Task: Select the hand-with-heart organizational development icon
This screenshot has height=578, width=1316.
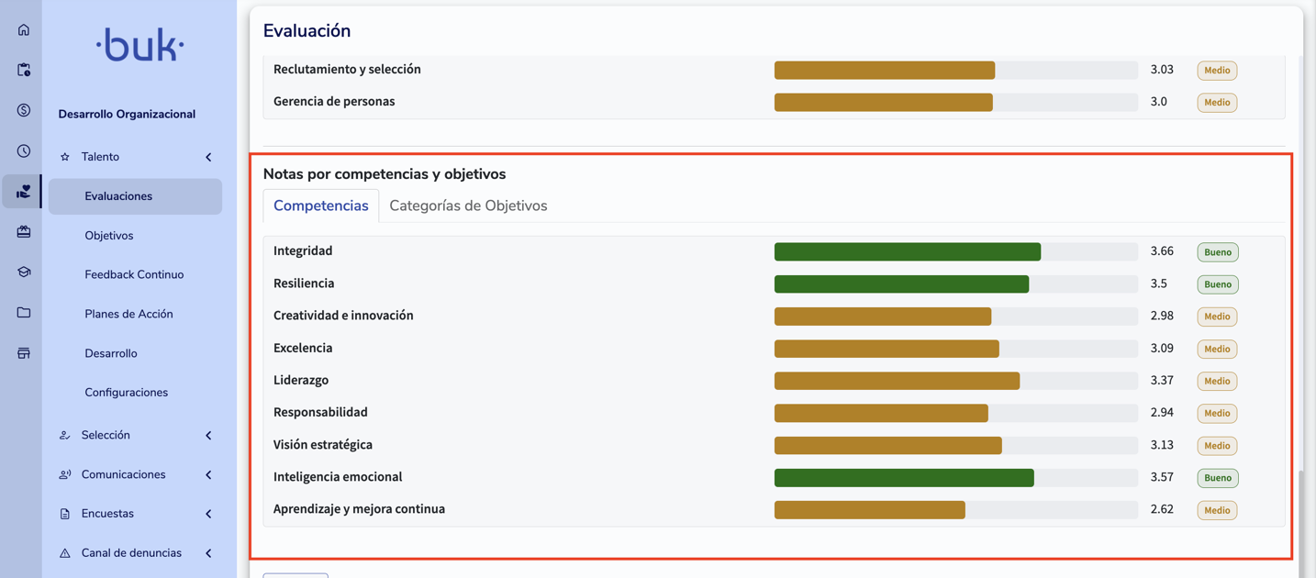Action: click(24, 192)
